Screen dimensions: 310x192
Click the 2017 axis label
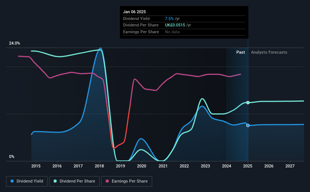(x=78, y=166)
